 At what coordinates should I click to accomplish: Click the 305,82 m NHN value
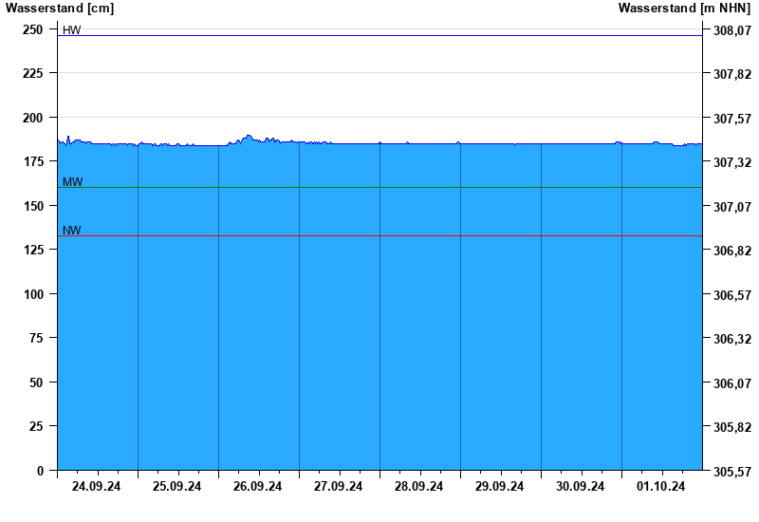[x=732, y=427]
